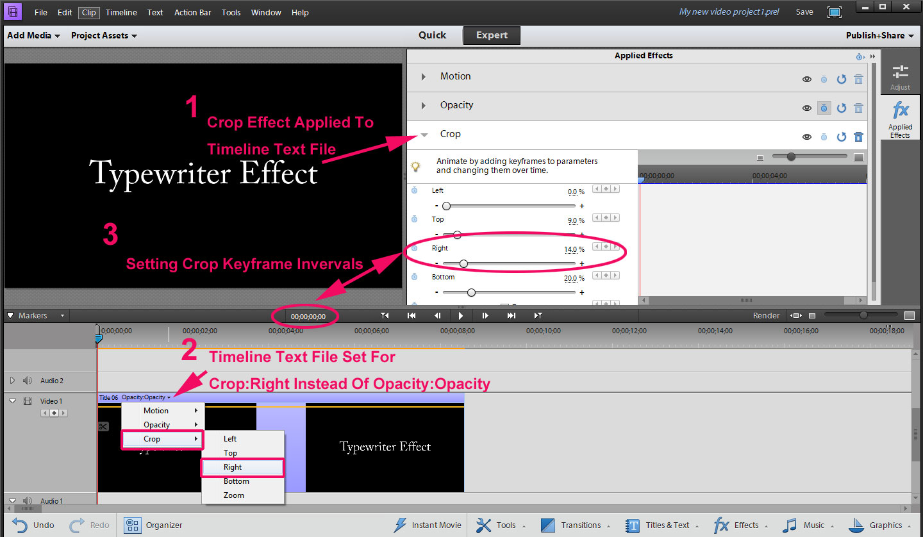Image resolution: width=923 pixels, height=537 pixels.
Task: Collapse the Video 1 track
Action: (x=12, y=401)
